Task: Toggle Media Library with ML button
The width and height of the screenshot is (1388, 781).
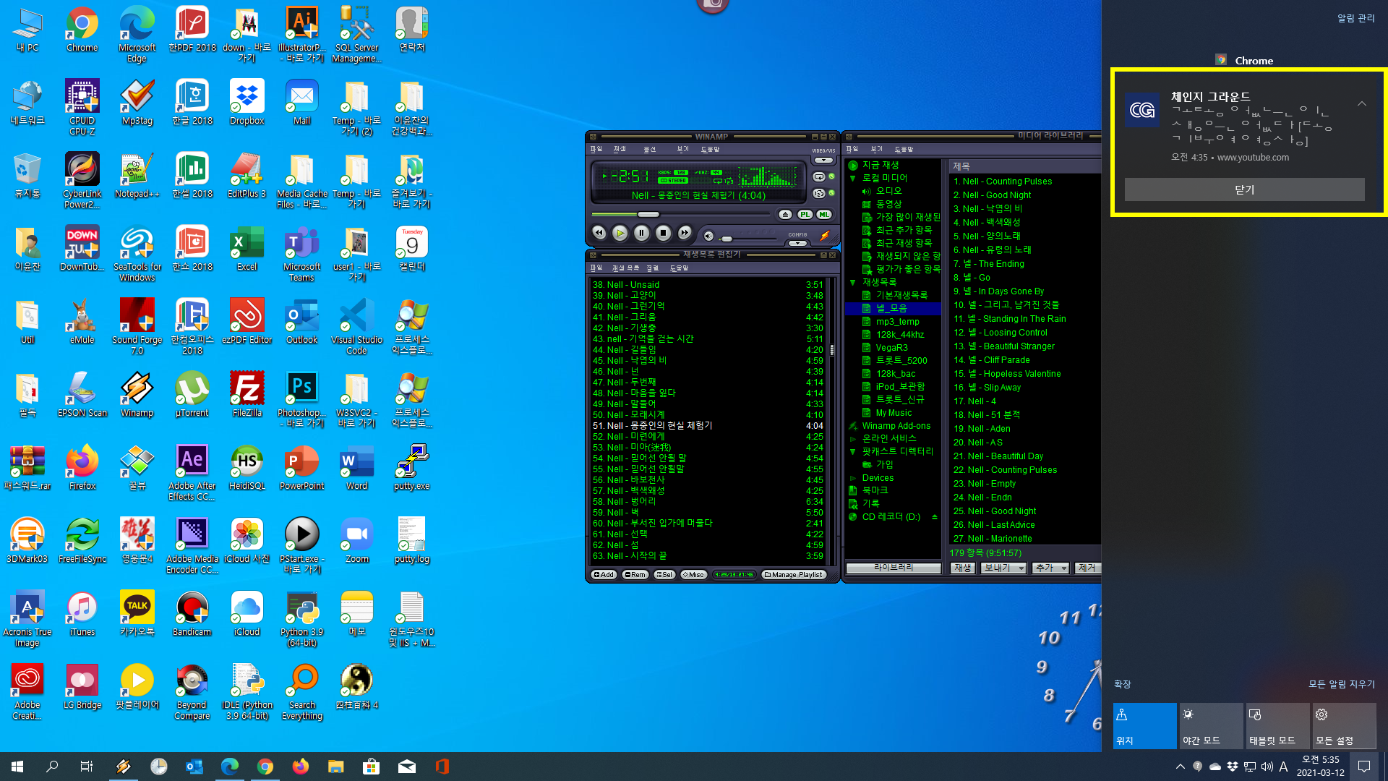Action: click(x=824, y=215)
